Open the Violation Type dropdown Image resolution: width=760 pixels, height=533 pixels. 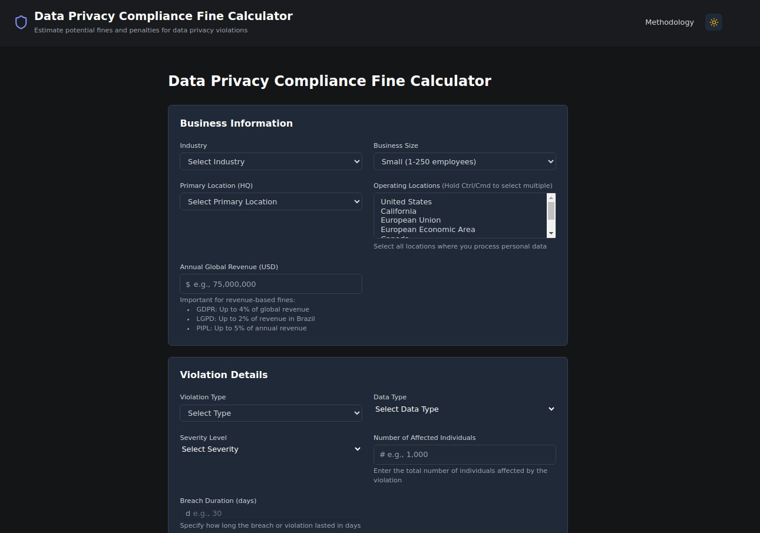pyautogui.click(x=271, y=413)
